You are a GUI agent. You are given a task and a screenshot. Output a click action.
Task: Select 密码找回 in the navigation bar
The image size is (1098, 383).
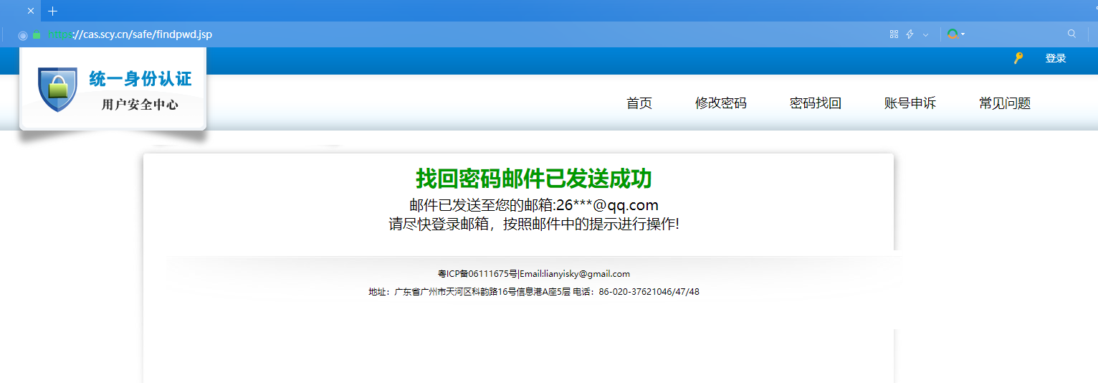(x=815, y=103)
